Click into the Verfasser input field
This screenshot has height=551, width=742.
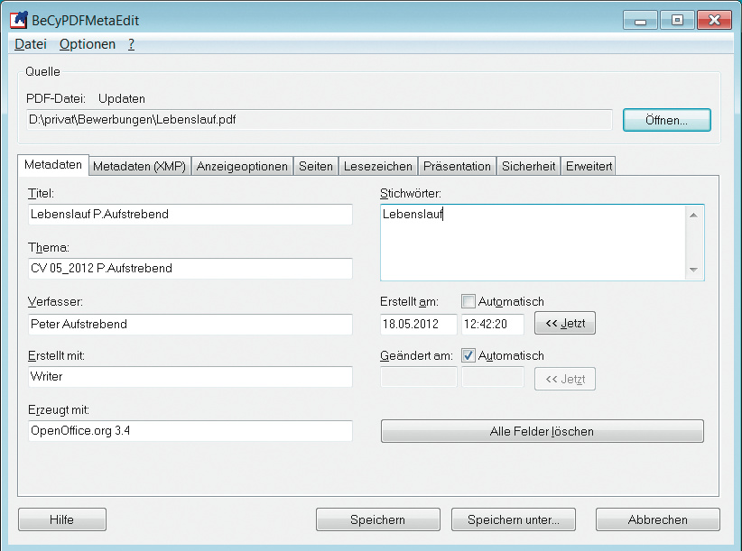coord(190,324)
